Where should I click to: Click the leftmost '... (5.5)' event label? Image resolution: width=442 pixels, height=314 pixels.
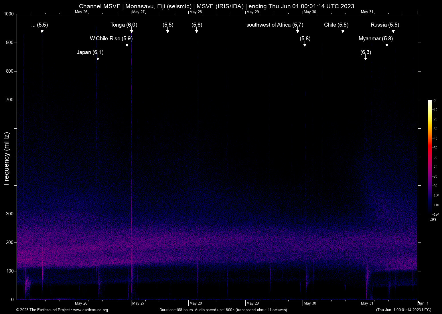[x=40, y=25]
